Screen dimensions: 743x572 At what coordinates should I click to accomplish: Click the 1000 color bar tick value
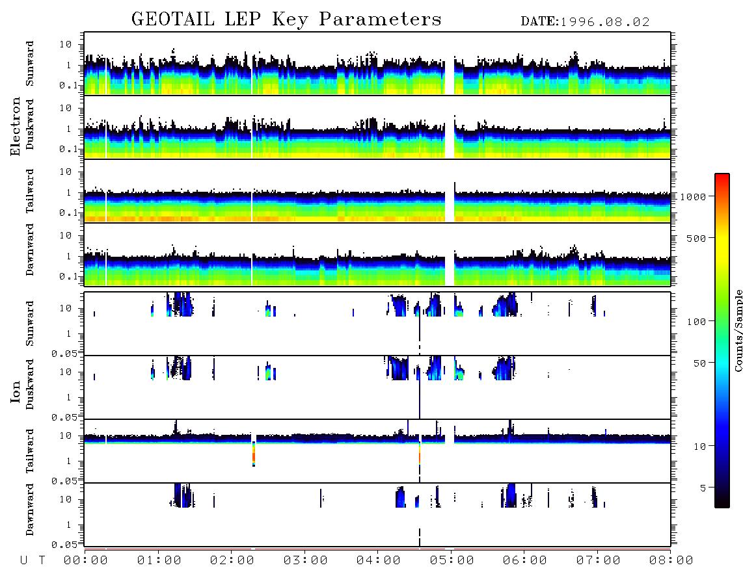(693, 197)
